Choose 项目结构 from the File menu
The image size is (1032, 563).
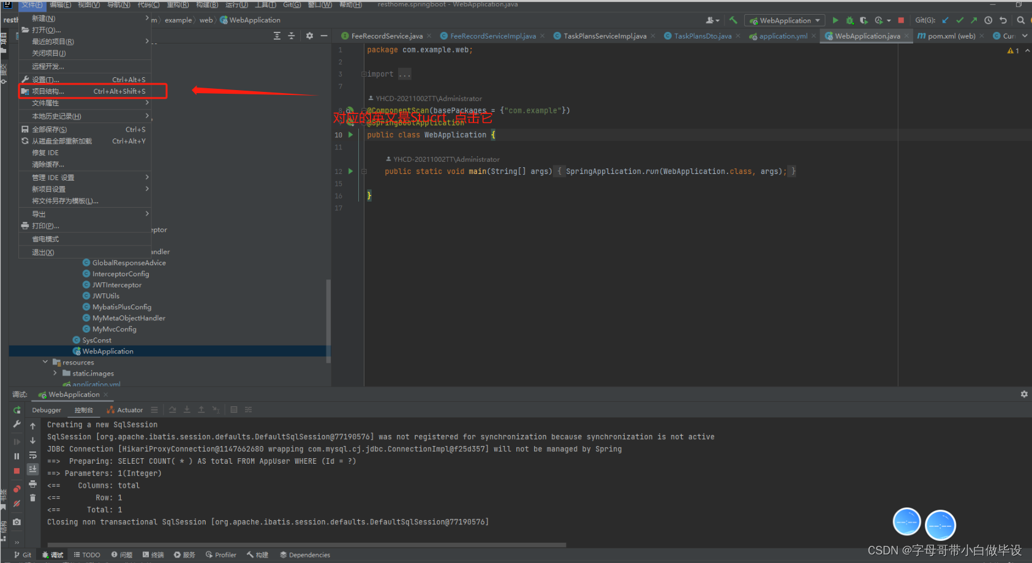tap(85, 91)
